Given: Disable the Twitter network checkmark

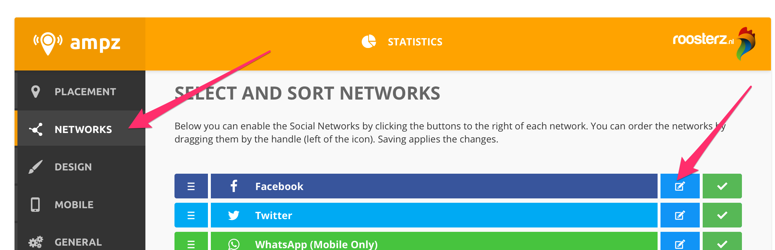Looking at the screenshot, I should coord(722,215).
